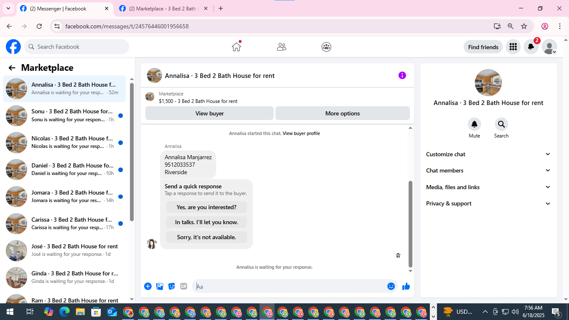Reload the page with the browser refresh icon
Image resolution: width=569 pixels, height=320 pixels.
[x=39, y=26]
